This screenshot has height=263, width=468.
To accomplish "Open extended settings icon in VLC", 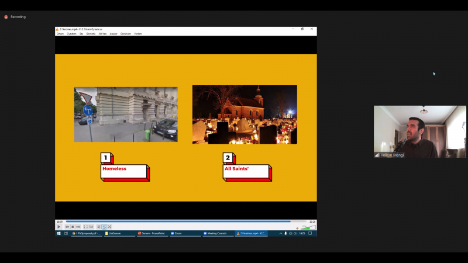I will (91, 227).
